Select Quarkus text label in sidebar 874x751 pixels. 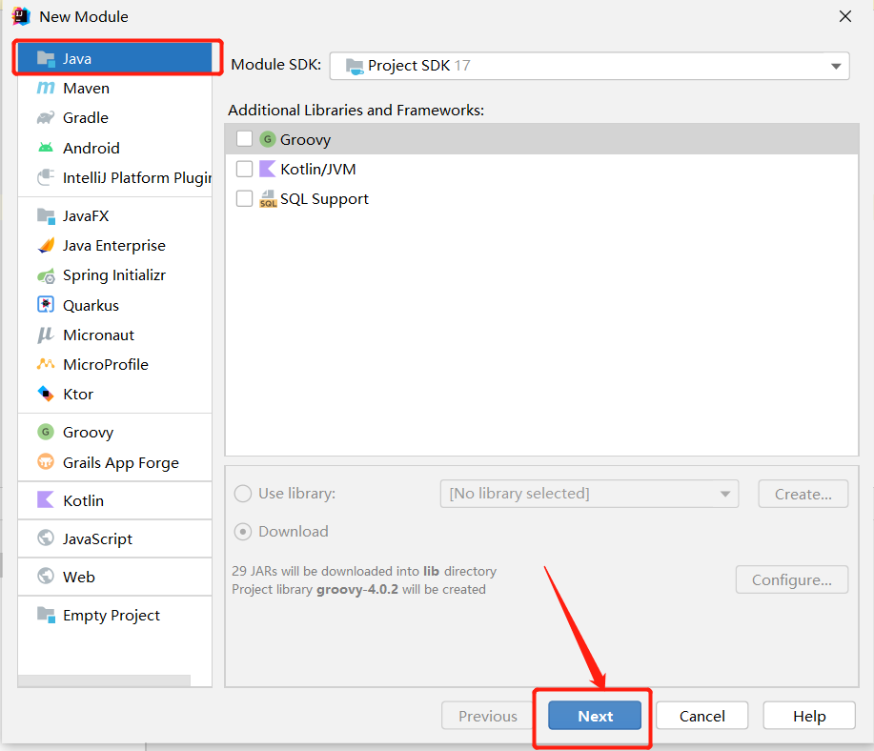pyautogui.click(x=91, y=305)
